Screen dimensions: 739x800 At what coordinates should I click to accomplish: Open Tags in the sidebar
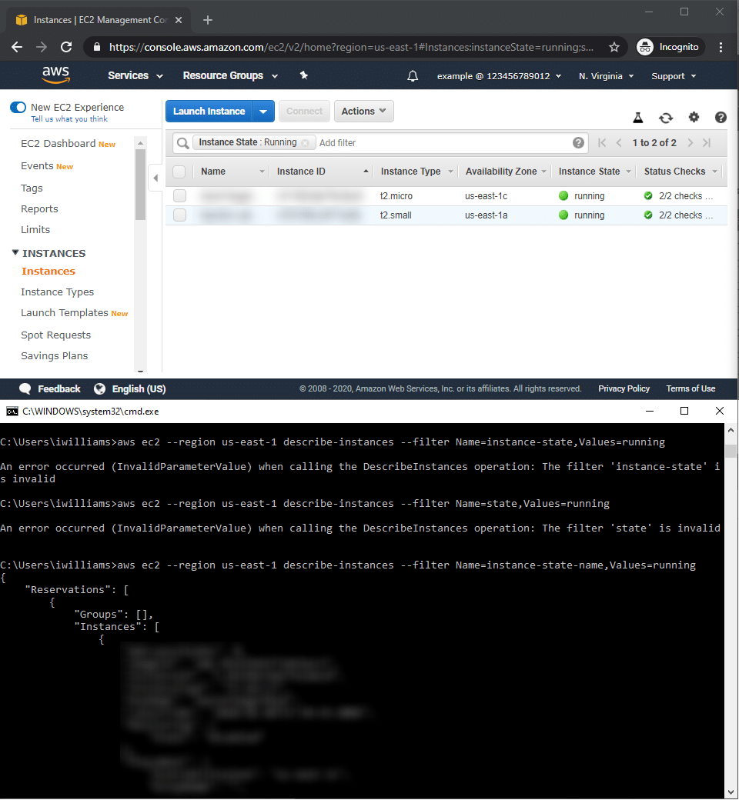click(32, 188)
